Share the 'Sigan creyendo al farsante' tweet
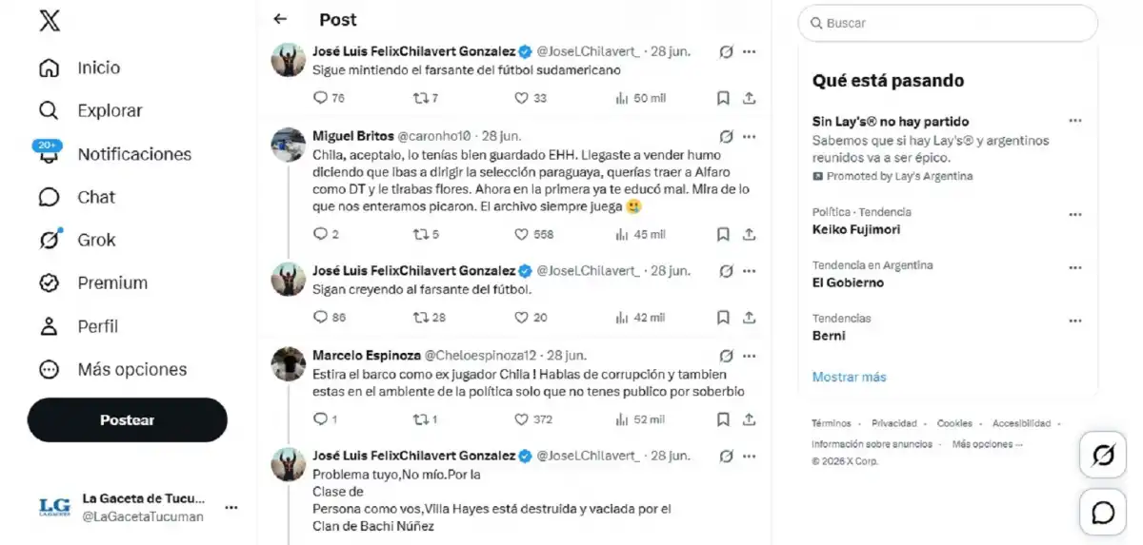Viewport: 1143px width, 545px height. point(750,318)
